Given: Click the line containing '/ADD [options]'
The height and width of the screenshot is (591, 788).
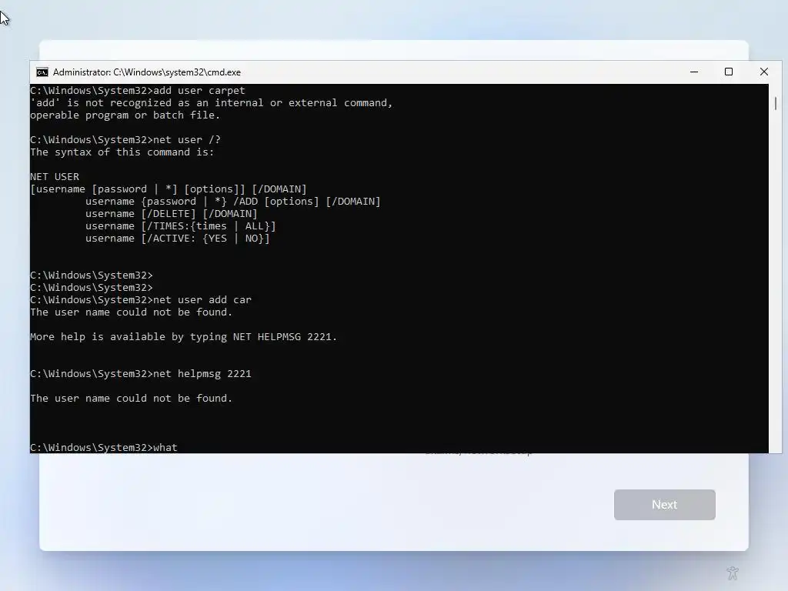Looking at the screenshot, I should pos(232,202).
